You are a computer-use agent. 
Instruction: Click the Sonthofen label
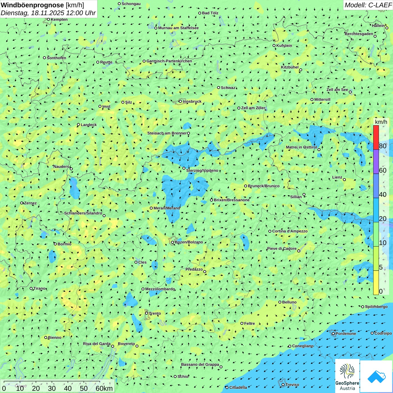click(56, 58)
